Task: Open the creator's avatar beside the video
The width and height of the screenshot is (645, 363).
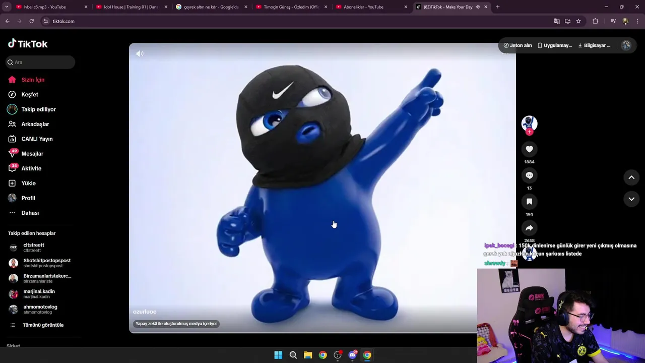Action: click(529, 124)
